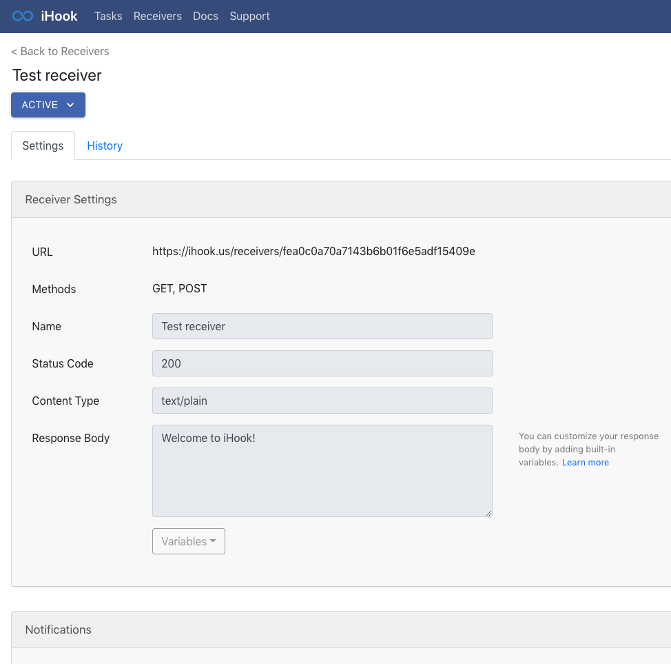Open the Docs navigation item
Viewport: 671px width, 664px height.
coord(205,17)
